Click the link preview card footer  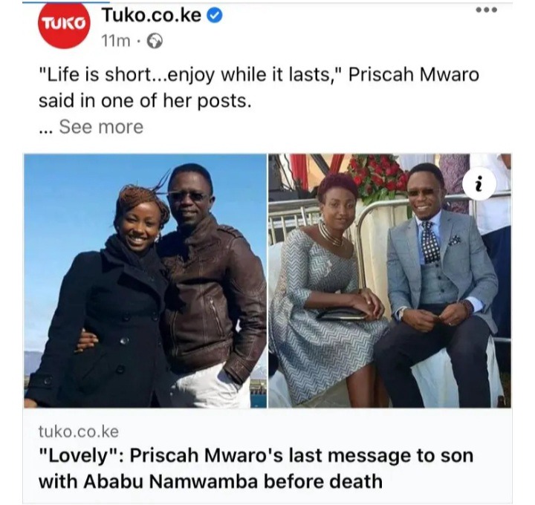[267, 455]
